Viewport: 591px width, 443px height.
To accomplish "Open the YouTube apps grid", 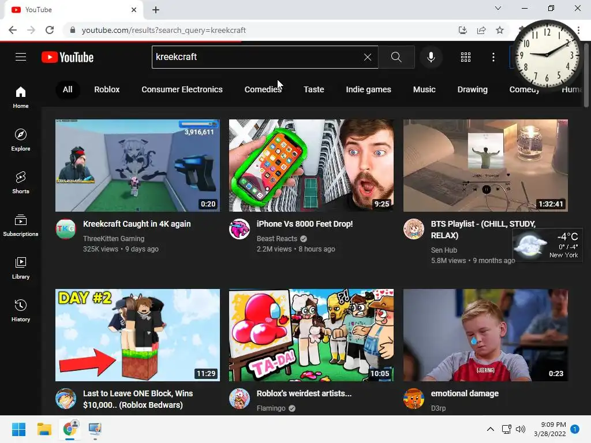I will pyautogui.click(x=466, y=57).
